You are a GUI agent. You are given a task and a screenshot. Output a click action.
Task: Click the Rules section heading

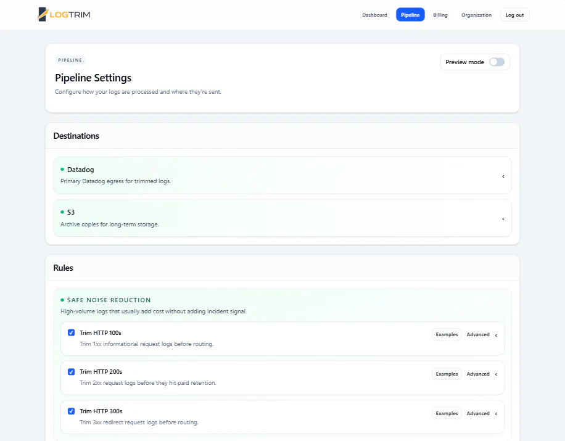tap(63, 268)
